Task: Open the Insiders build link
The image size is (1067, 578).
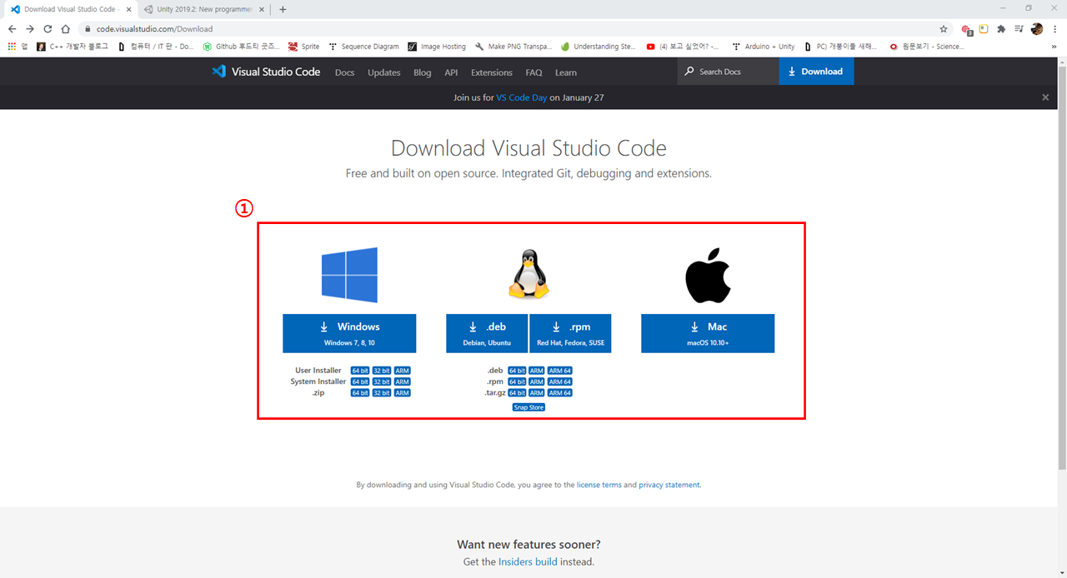Action: (528, 562)
